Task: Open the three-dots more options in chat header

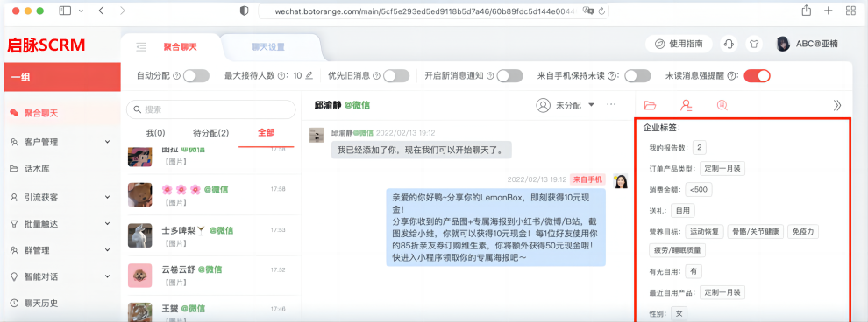Action: pos(611,104)
